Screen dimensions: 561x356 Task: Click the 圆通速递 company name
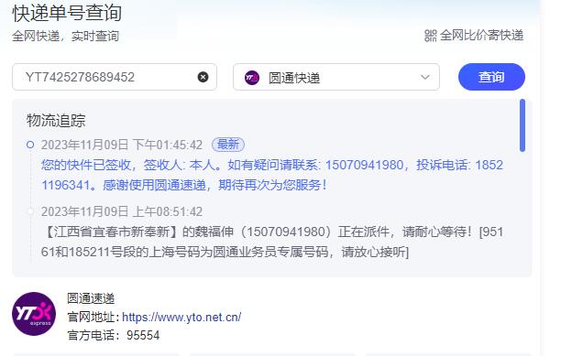(91, 298)
